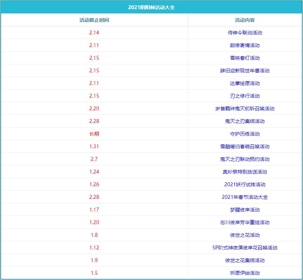
Task: Open SP阶式神夜溟彼岸花召唤活动 link
Action: 245,248
